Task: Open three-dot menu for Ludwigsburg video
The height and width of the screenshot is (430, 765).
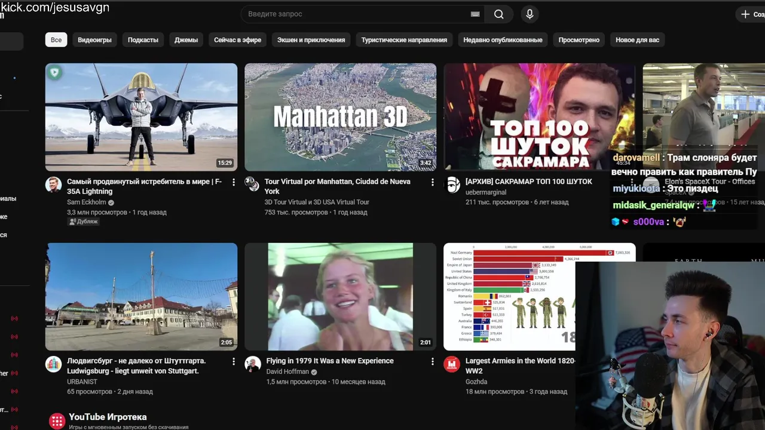Action: 234,361
